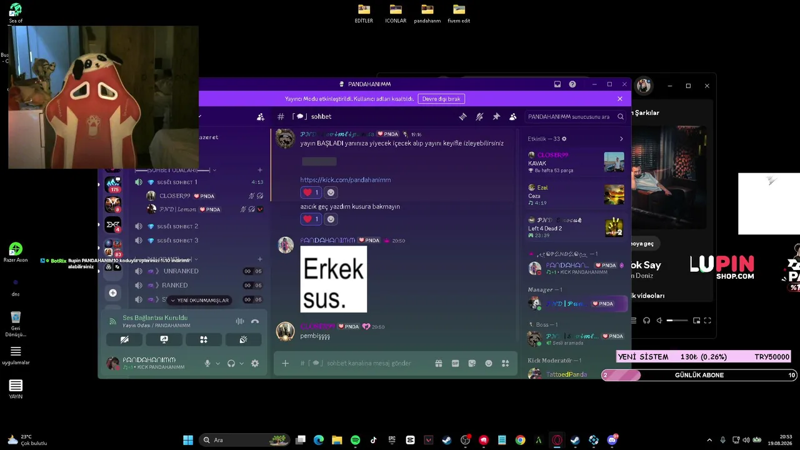Open Spotify from the taskbar
Image resolution: width=800 pixels, height=450 pixels.
pos(356,440)
